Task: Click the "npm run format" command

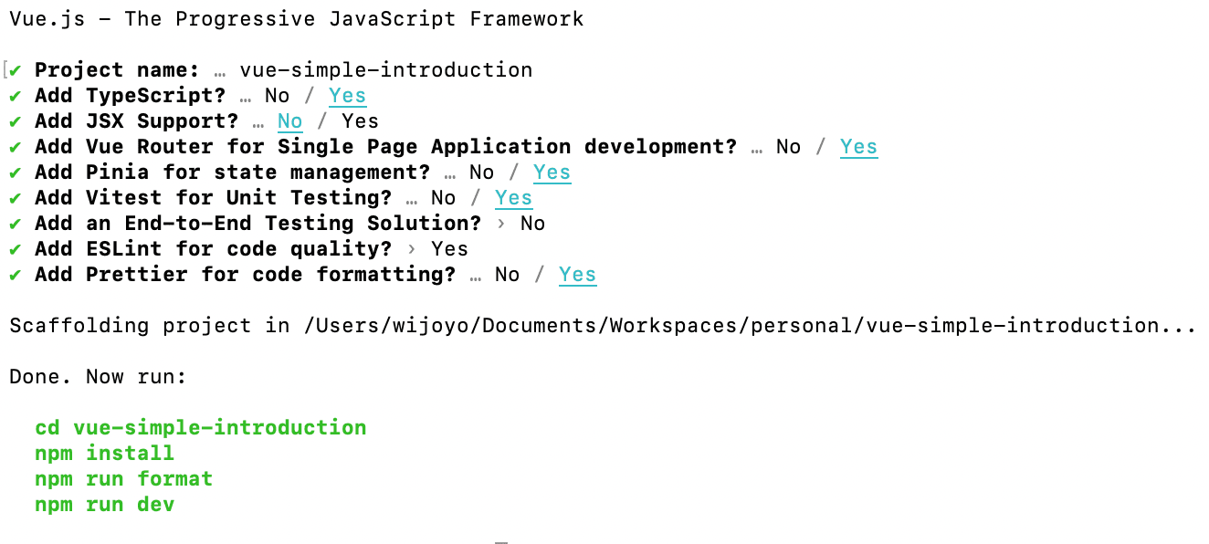Action: tap(123, 479)
